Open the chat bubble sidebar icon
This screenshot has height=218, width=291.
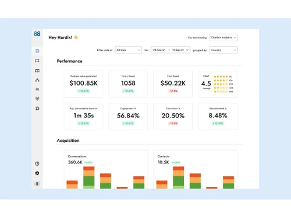point(37,60)
